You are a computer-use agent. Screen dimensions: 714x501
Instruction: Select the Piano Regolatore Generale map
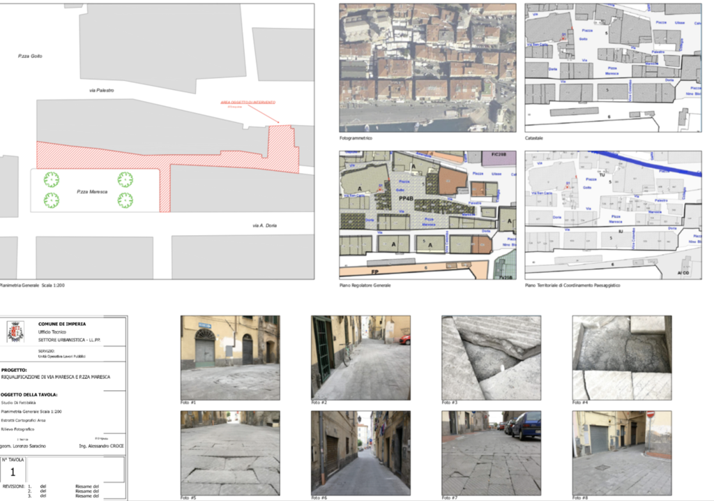point(427,216)
